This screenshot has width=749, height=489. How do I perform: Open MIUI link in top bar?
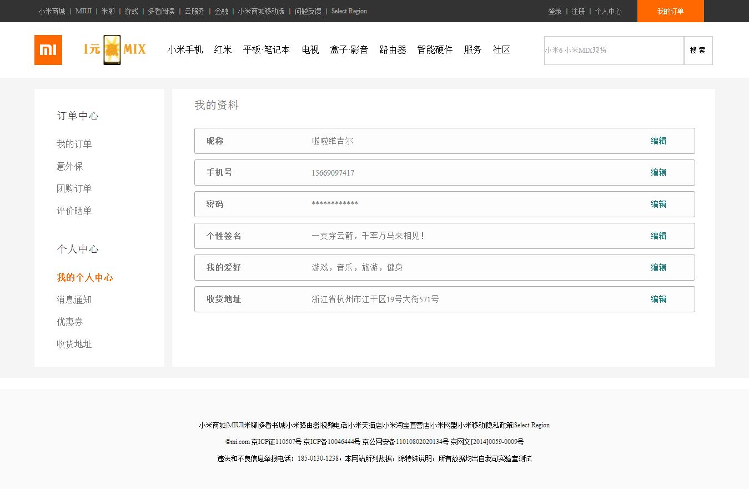coord(83,11)
